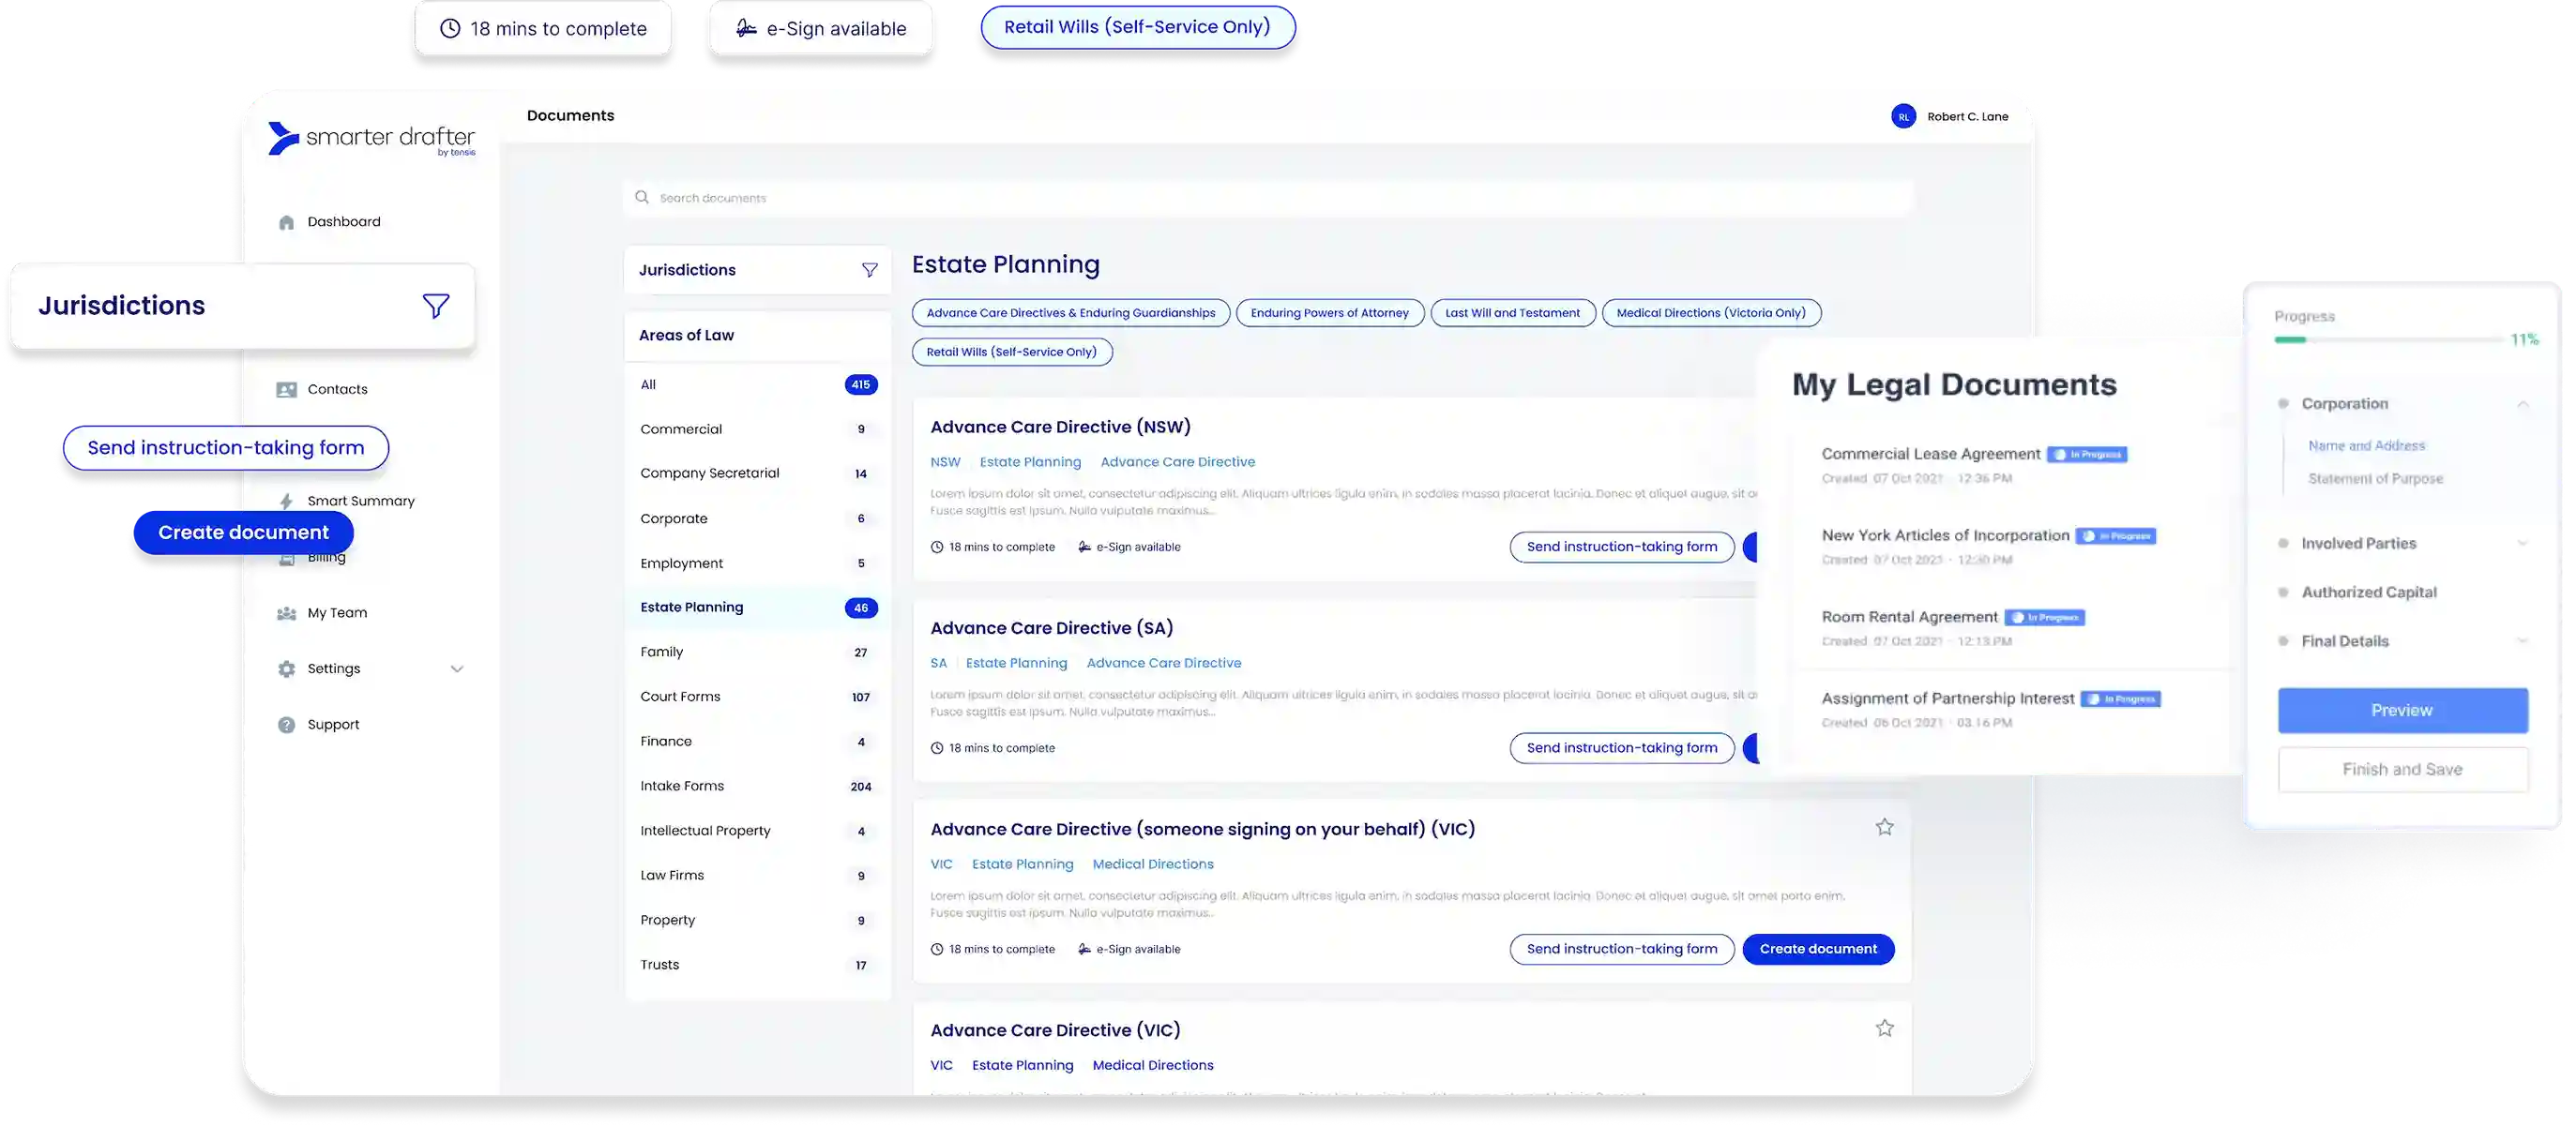The height and width of the screenshot is (1126, 2576).
Task: Click Create document for the VIC directive
Action: [x=1817, y=949]
